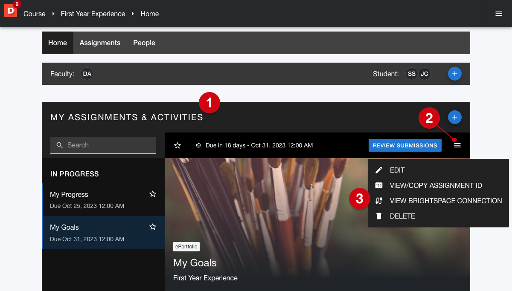The image size is (512, 291).
Task: Click the ePortfolio tag
Action: click(x=186, y=247)
